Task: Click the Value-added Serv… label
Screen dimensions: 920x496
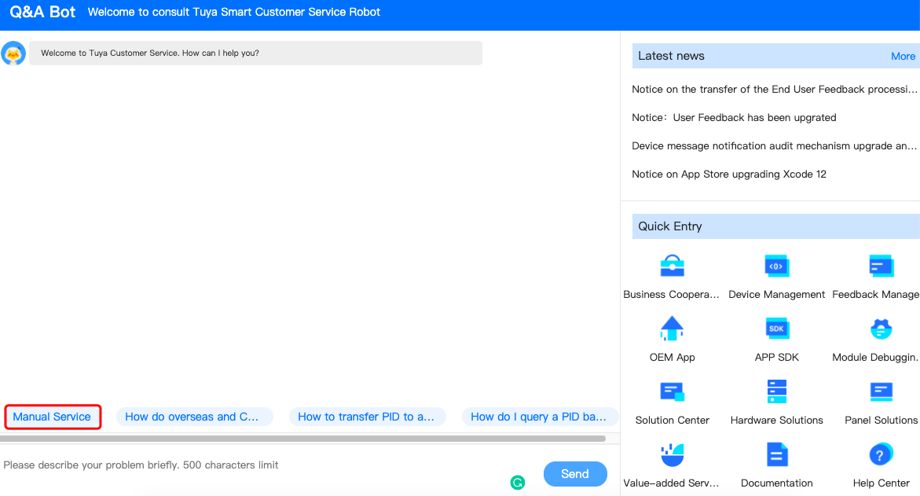Action: click(671, 483)
